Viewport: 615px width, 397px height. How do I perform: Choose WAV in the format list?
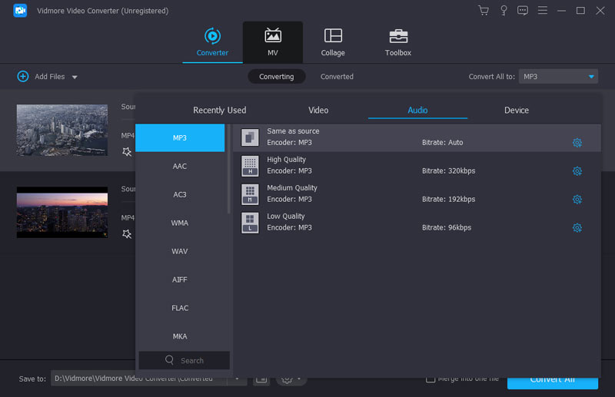pyautogui.click(x=180, y=251)
